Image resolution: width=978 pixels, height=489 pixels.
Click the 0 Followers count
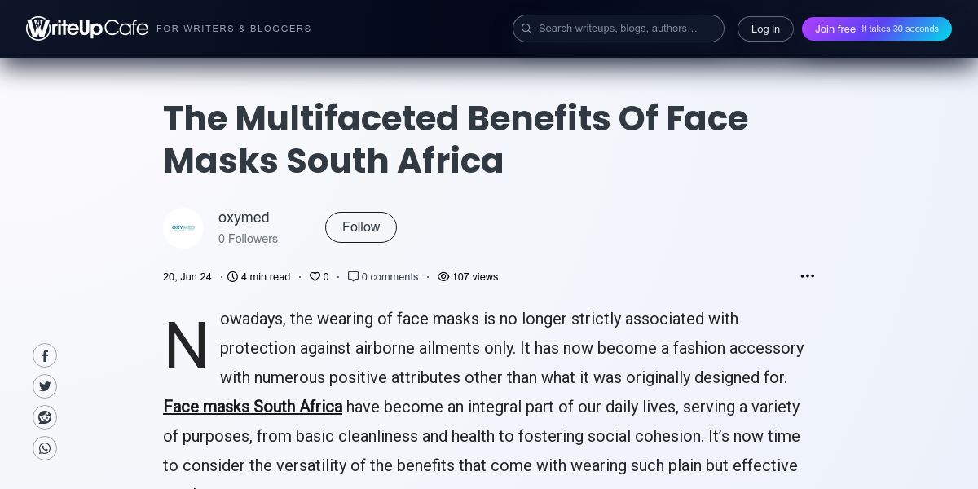tap(248, 239)
